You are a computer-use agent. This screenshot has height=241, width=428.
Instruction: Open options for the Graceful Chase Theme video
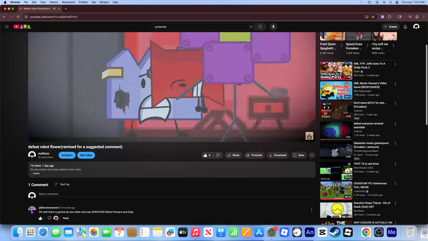(x=395, y=204)
